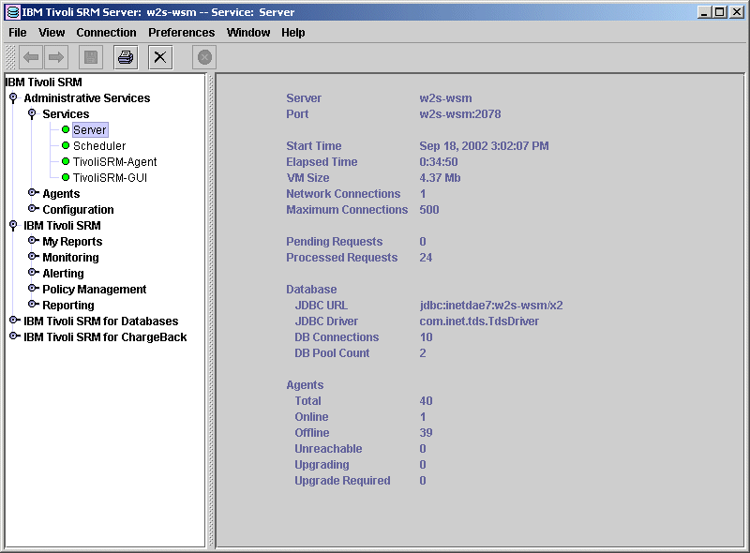Screen dimensions: 750x553
Task: Click the green status dot beside Scheduler
Action: 66,145
